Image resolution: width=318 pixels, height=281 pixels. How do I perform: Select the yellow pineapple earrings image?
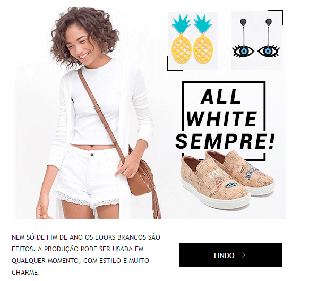[x=193, y=40]
